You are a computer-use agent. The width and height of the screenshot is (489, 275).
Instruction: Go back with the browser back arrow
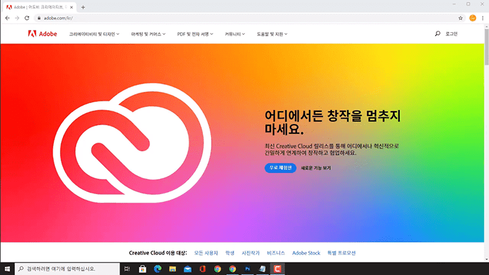[7, 18]
